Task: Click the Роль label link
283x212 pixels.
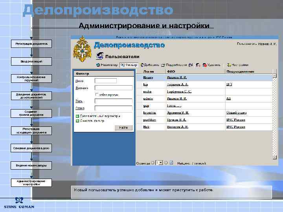Action: click(x=79, y=101)
